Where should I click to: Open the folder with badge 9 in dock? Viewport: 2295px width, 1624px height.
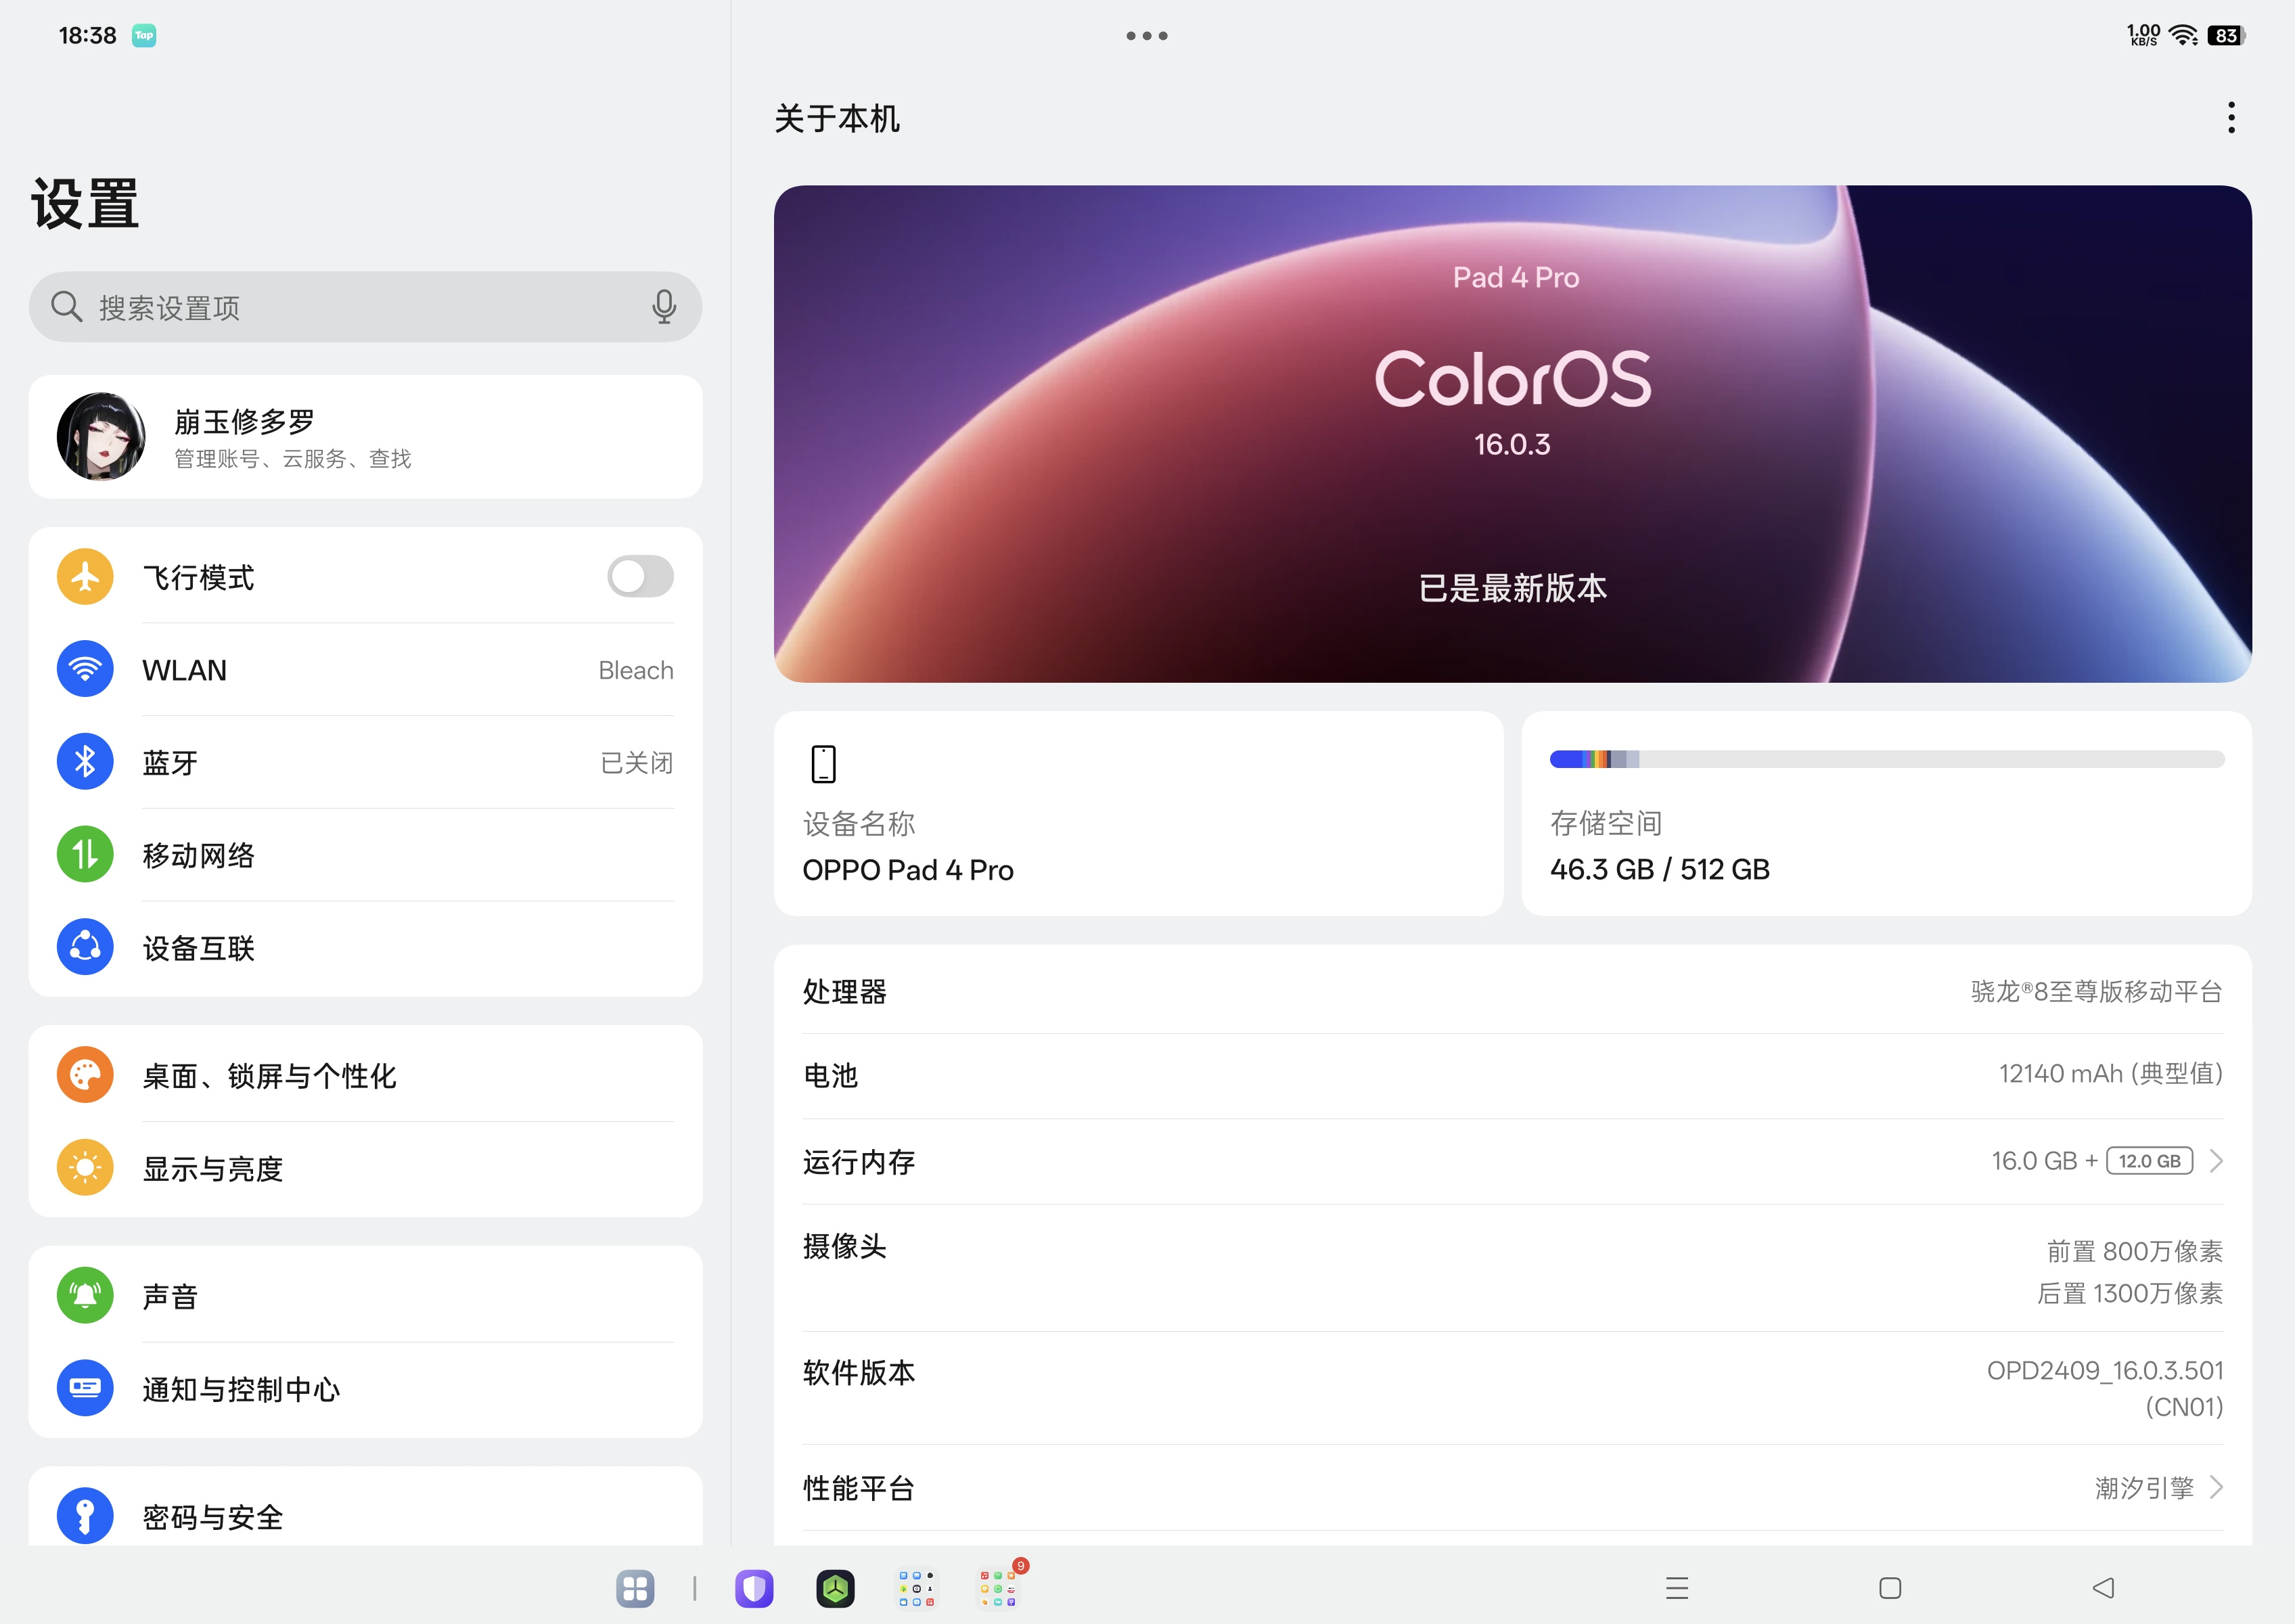click(x=998, y=1588)
